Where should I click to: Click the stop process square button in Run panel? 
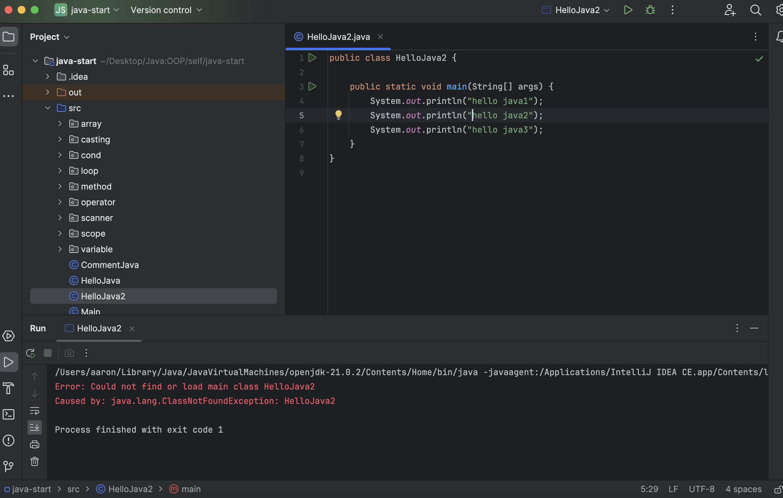pyautogui.click(x=47, y=353)
